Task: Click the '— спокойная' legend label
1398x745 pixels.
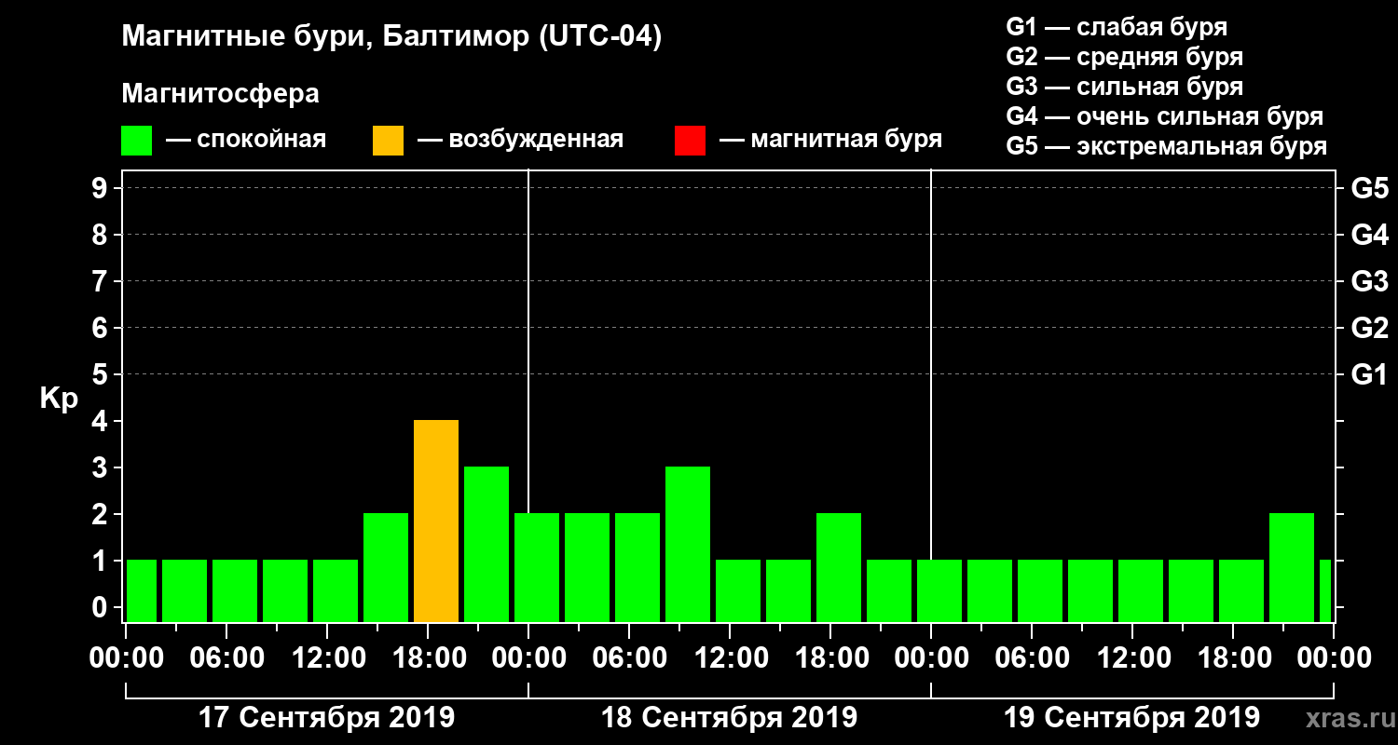Action: tap(246, 141)
